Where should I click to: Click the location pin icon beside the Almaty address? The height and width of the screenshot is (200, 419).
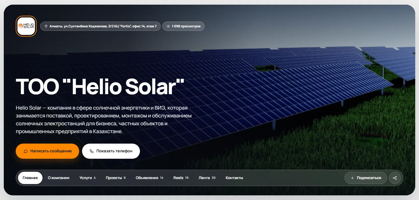[46, 26]
